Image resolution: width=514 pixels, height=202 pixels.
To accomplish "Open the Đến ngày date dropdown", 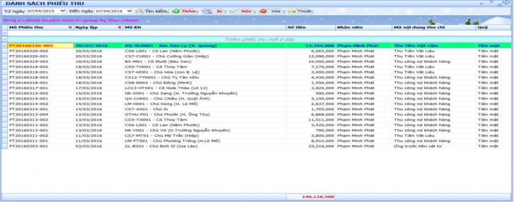I will coord(129,11).
